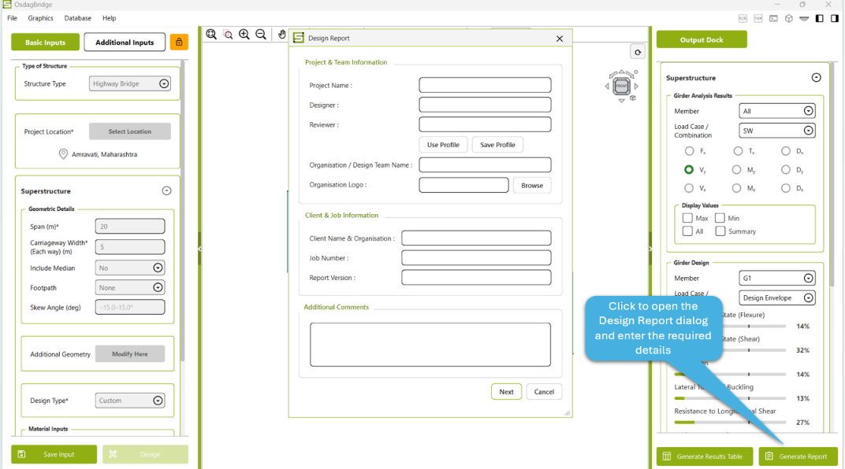Focus the Project Name input field
This screenshot has width=845, height=469.
coord(485,85)
